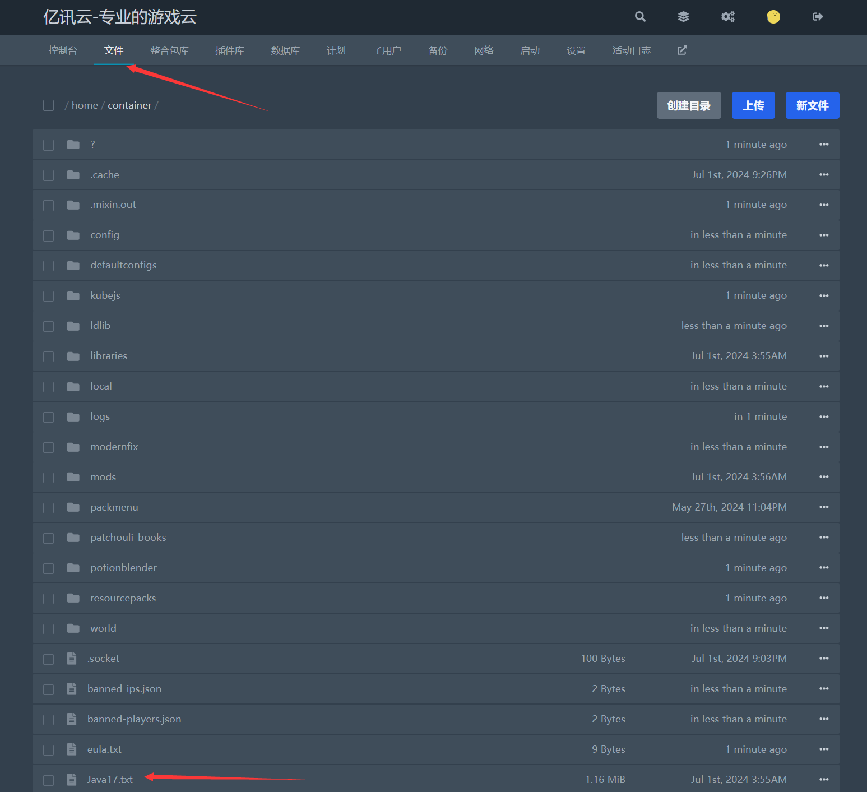The width and height of the screenshot is (867, 792).
Task: Click file icon for eula.txt
Action: tap(72, 749)
